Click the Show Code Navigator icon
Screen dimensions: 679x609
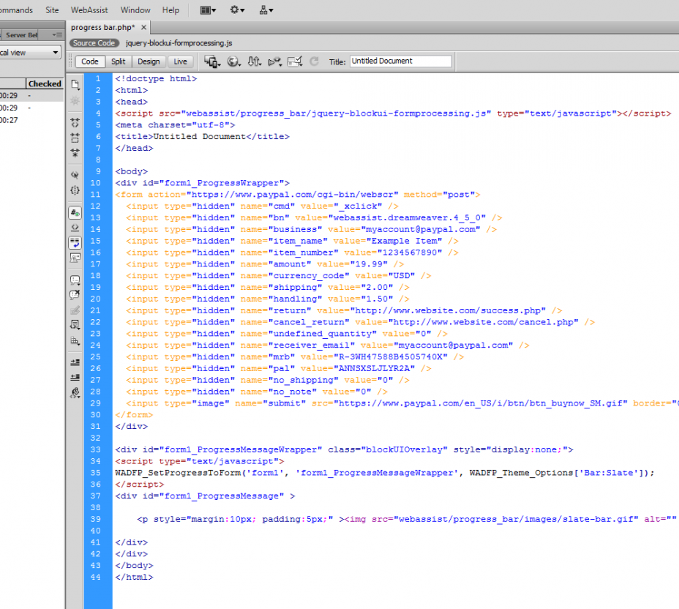[x=75, y=101]
